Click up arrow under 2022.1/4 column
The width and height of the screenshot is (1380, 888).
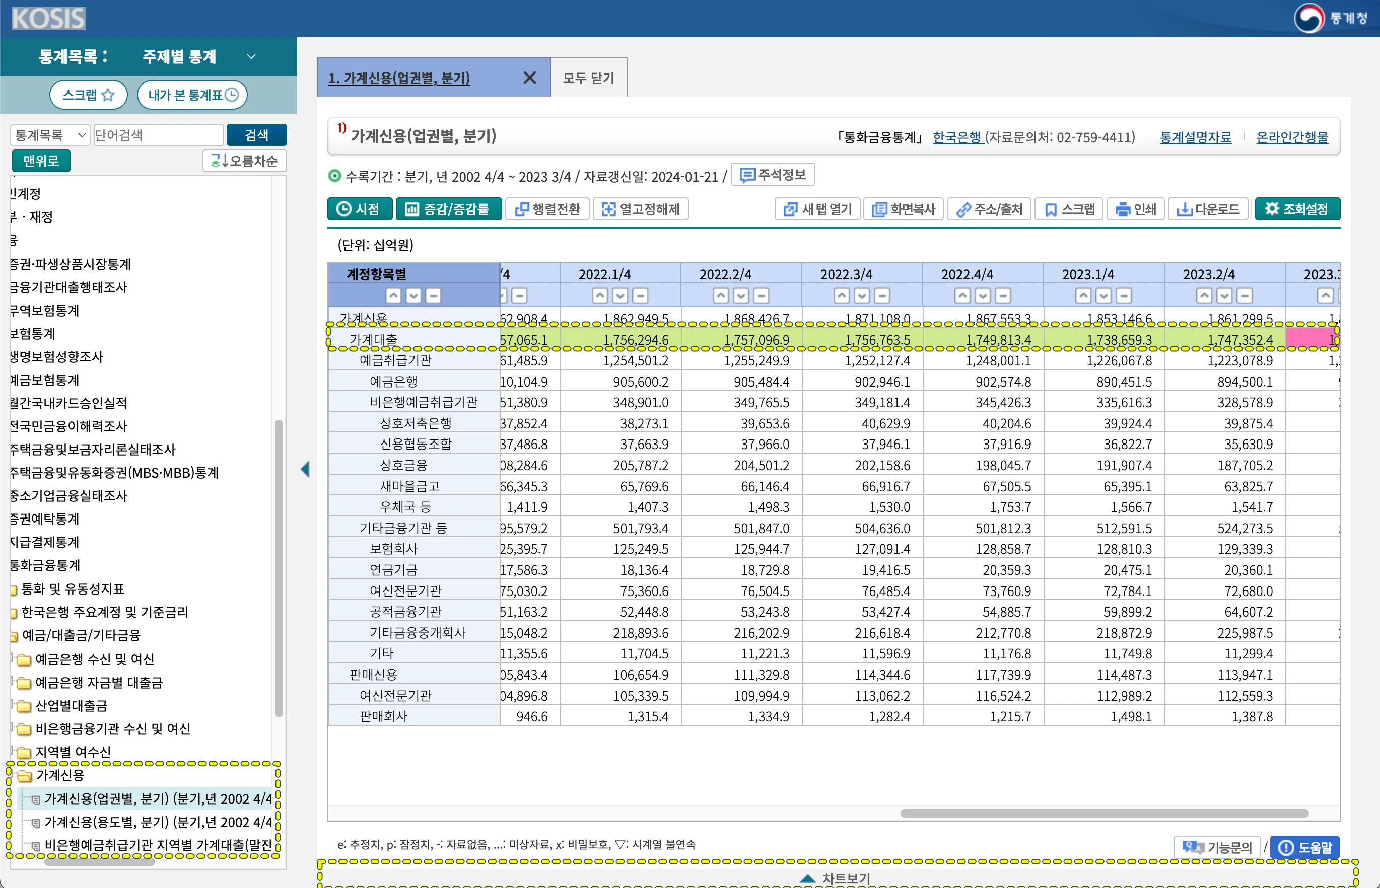tap(600, 296)
